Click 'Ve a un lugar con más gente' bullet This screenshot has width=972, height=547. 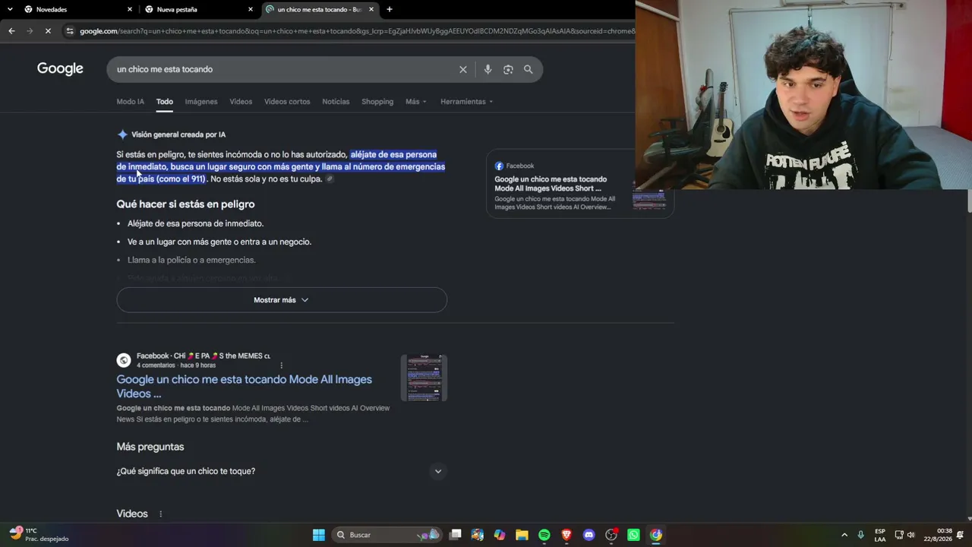[x=219, y=242]
